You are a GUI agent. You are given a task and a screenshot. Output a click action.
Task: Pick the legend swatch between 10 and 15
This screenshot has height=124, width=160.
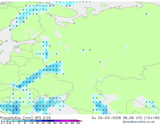33,121
